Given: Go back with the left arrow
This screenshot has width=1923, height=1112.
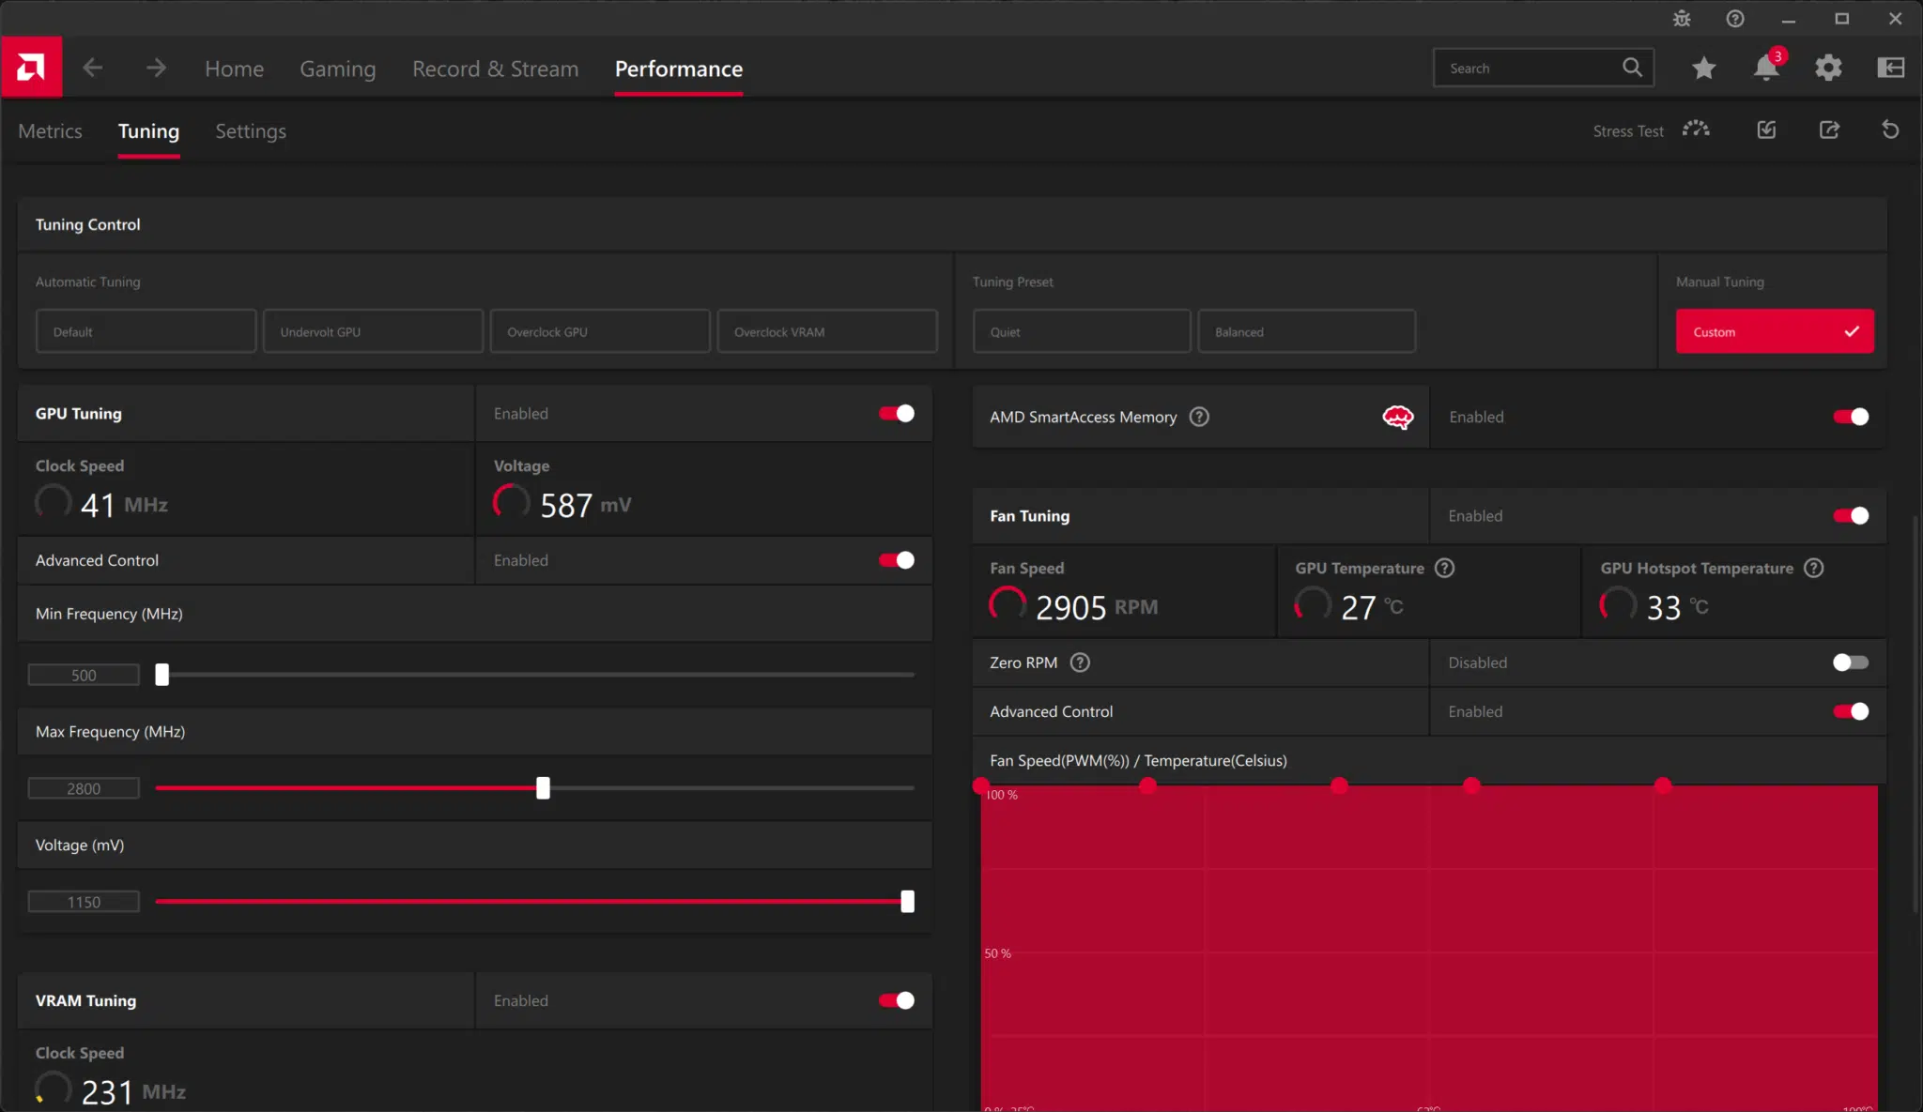Looking at the screenshot, I should coord(92,68).
